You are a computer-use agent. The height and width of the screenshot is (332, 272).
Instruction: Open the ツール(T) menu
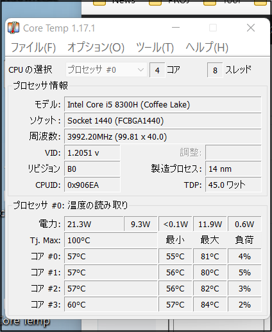click(x=155, y=48)
